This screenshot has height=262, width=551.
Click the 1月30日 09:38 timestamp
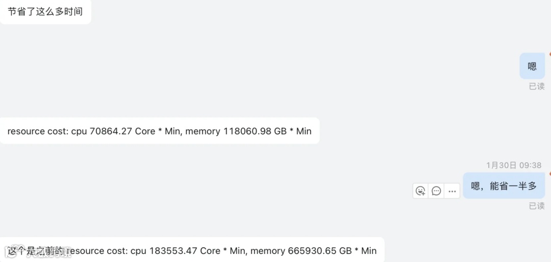513,165
